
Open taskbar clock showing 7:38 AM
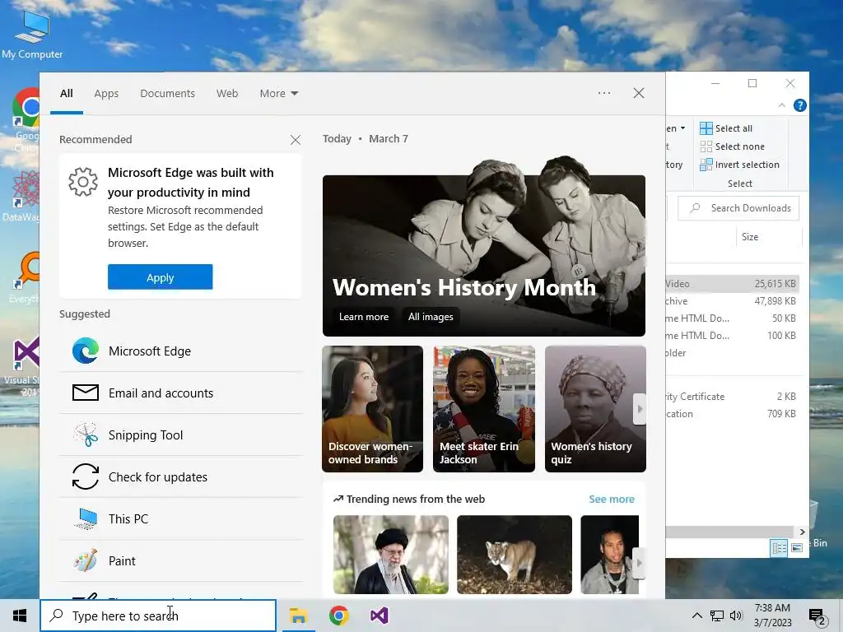(x=772, y=616)
